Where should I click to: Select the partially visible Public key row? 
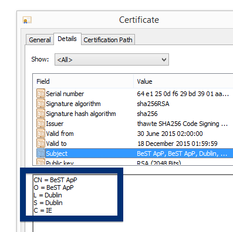tap(133, 162)
